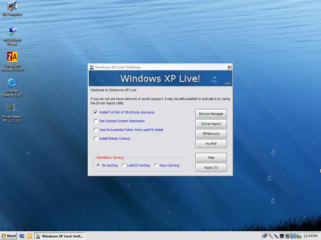Click the Windows XP Live! banner image
The image size is (321, 240).
click(x=160, y=78)
